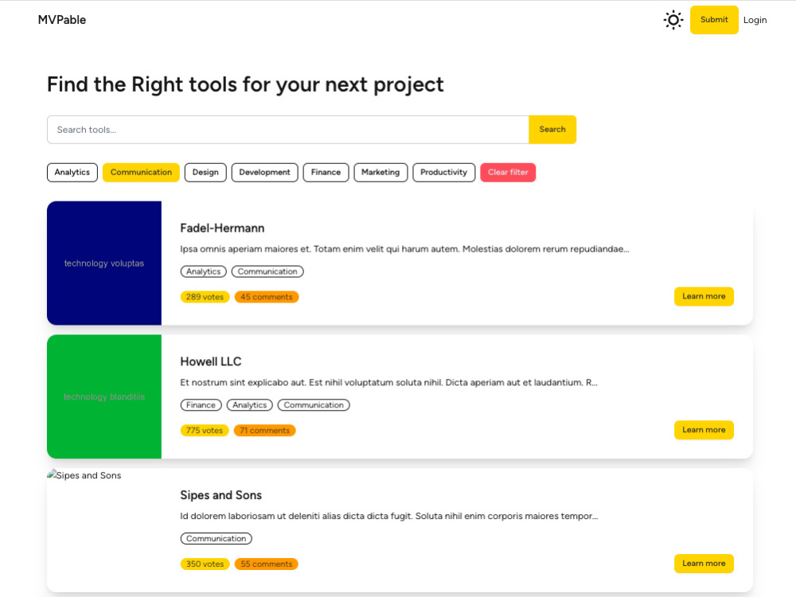Screen dimensions: 796x597
Task: Click the page heading 'Find the Right tools'
Action: tap(245, 84)
